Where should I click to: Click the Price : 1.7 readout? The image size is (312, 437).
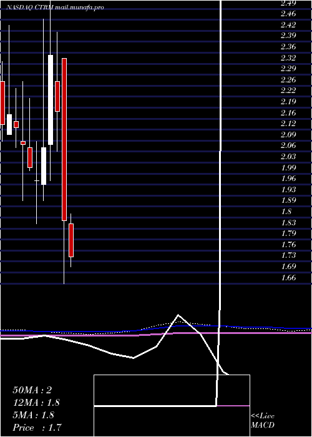[37, 428]
